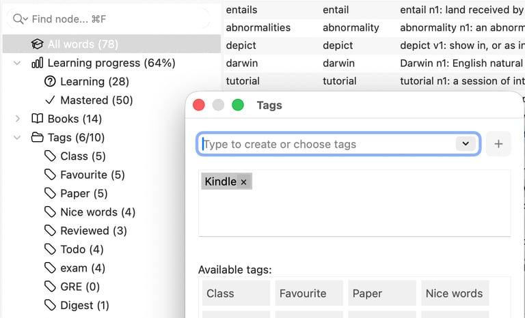Screen dimensions: 525x318
Task: Open the tag chooser dropdown arrow
Action: 466,144
